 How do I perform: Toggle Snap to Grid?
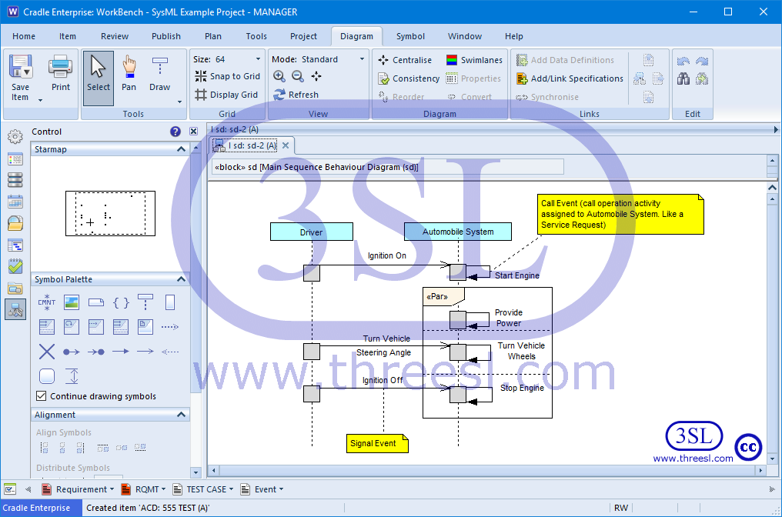point(227,76)
